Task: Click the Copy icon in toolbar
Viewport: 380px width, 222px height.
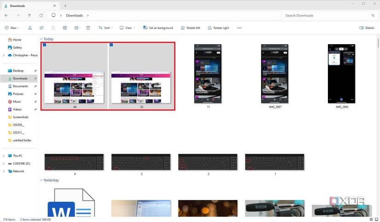Action: pyautogui.click(x=41, y=28)
